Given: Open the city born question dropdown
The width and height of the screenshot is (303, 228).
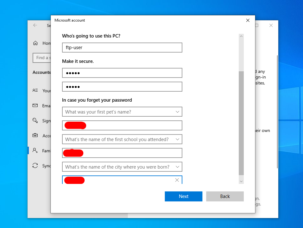Looking at the screenshot, I should pyautogui.click(x=122, y=167).
